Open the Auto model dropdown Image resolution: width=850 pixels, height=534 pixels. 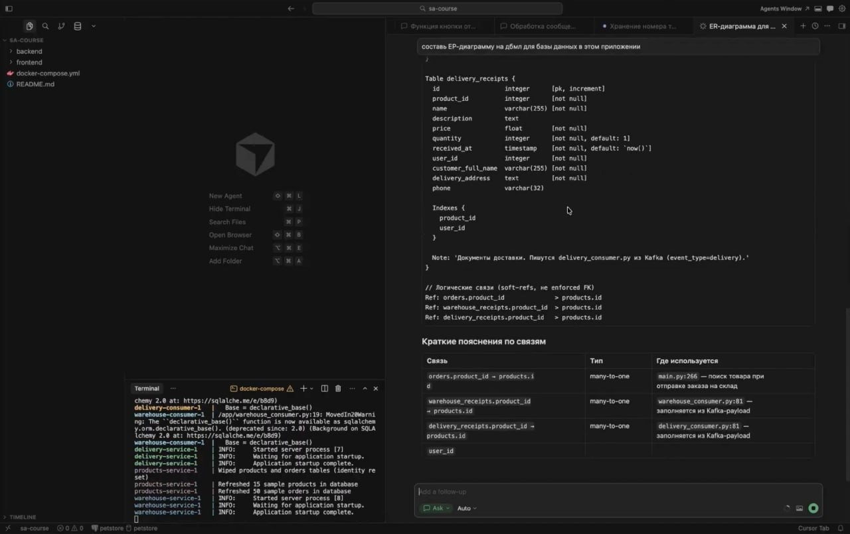click(x=467, y=508)
